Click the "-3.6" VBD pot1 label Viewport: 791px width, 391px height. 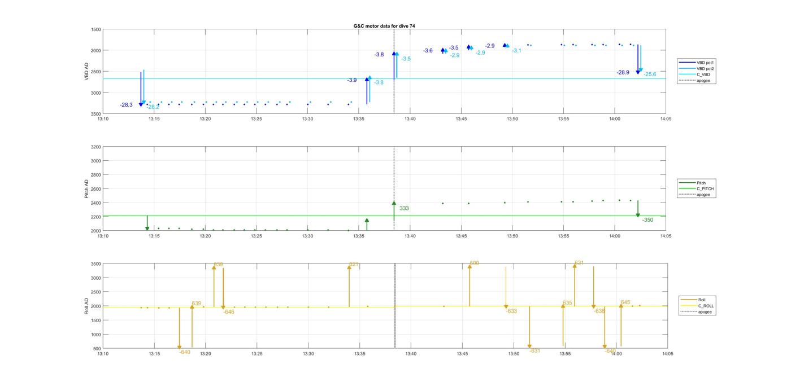pyautogui.click(x=428, y=51)
